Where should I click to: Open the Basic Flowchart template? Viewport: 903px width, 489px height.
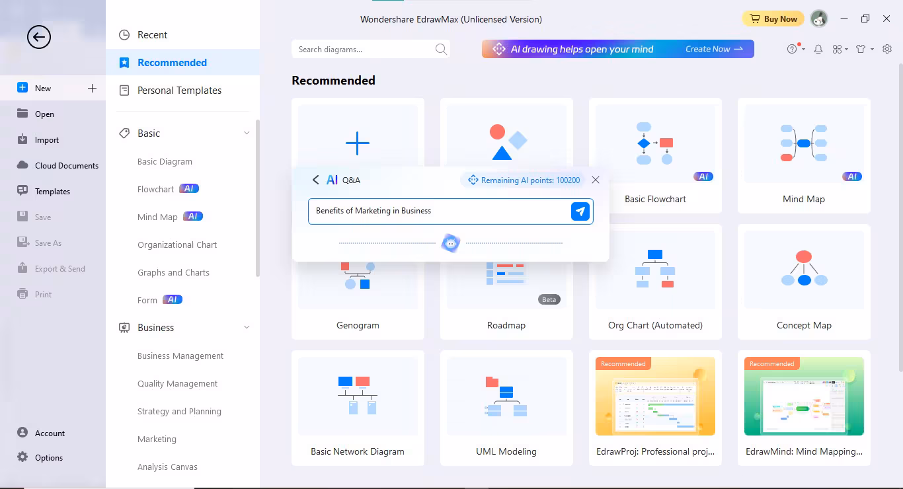(655, 156)
